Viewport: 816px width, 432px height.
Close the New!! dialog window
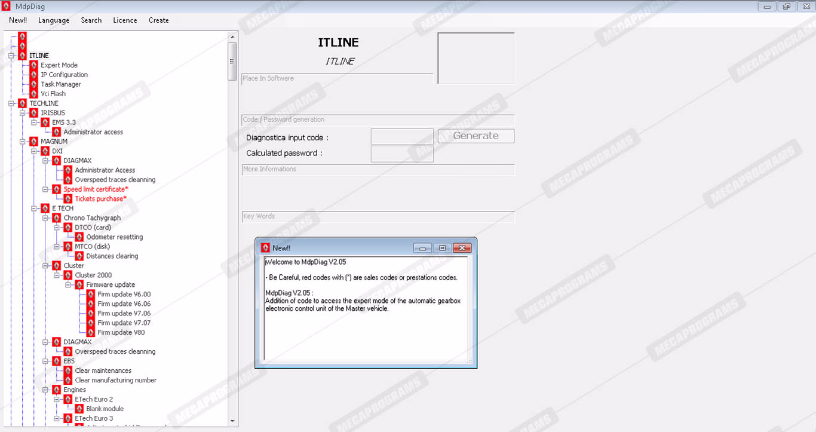pos(462,248)
